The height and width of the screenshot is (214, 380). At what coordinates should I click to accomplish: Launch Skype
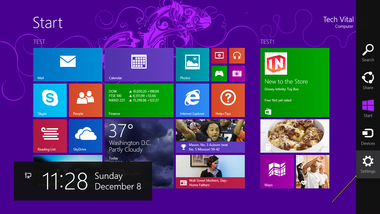pos(50,100)
